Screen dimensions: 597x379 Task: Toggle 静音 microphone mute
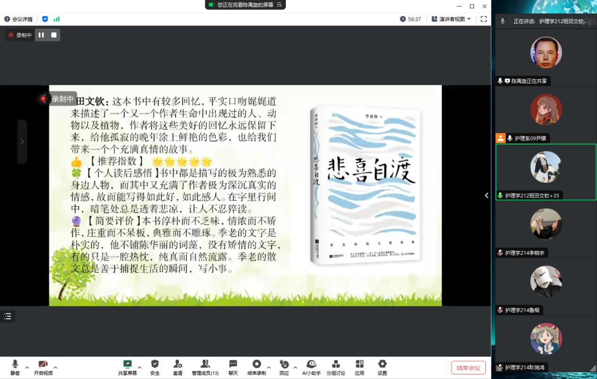click(15, 367)
